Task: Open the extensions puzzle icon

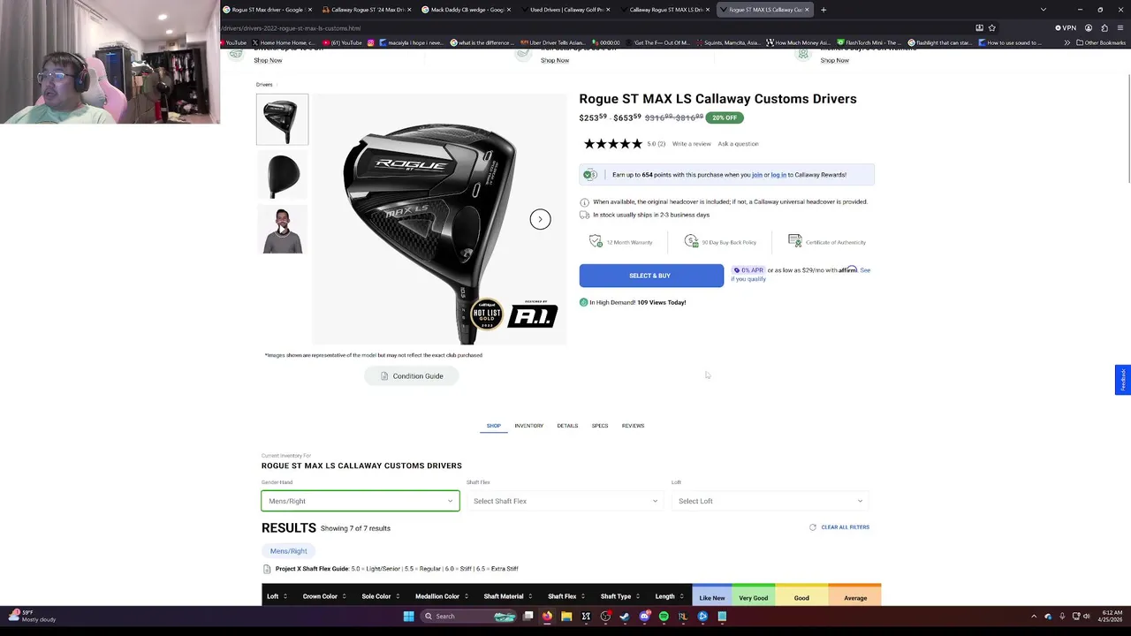Action: 1104,27
